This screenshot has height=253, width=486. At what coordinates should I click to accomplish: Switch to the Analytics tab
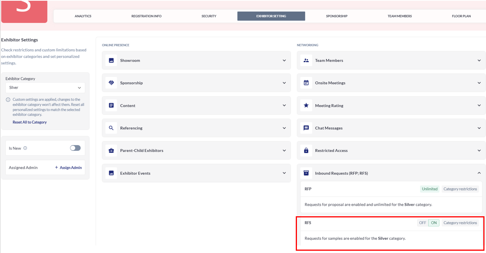[x=83, y=16]
